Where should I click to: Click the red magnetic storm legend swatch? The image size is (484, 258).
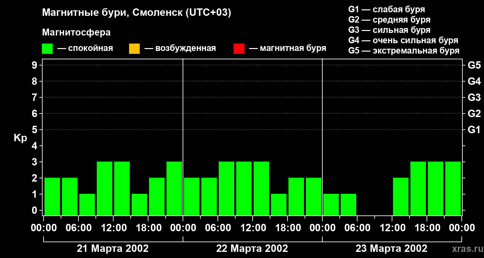pos(239,49)
